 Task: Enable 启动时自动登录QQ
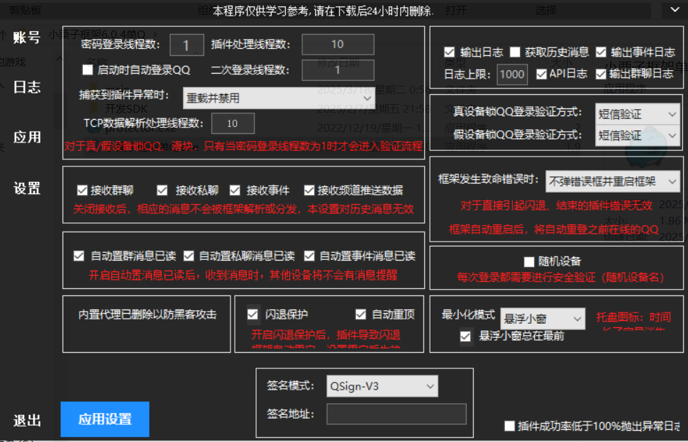[88, 69]
